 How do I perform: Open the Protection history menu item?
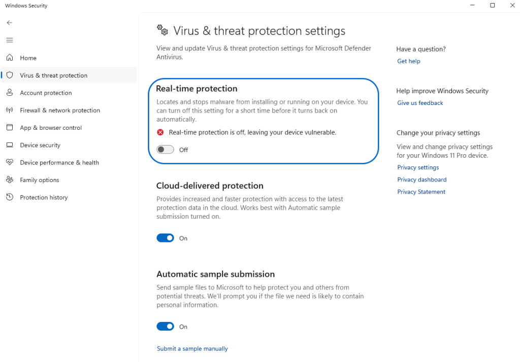coord(44,197)
